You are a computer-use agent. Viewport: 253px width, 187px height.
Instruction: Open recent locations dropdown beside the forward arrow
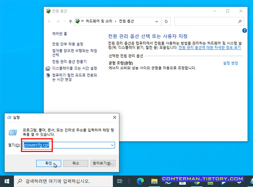pyautogui.click(x=65, y=21)
